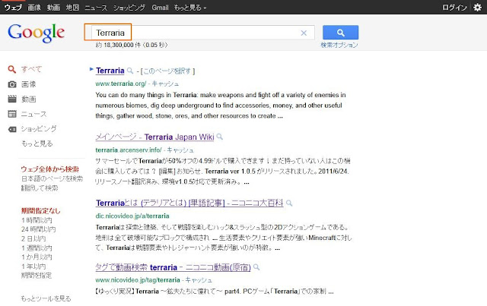
Task: Open the Terraria result title link
Action: (110, 71)
